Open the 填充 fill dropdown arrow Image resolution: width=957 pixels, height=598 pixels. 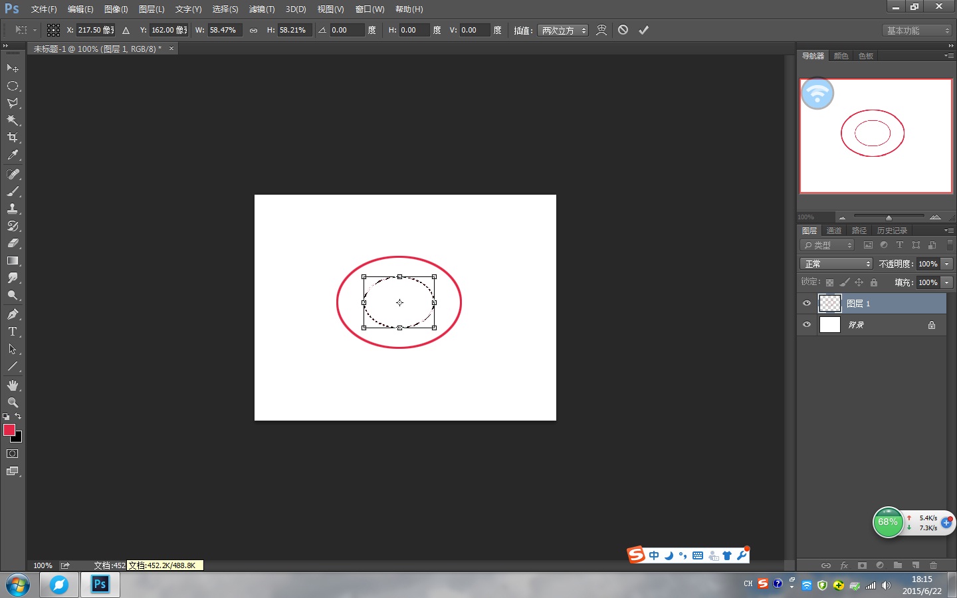click(947, 282)
